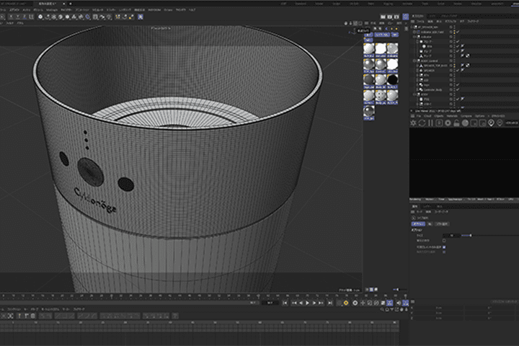
Task: Click the X position coordinate field
Action: click(x=438, y=308)
